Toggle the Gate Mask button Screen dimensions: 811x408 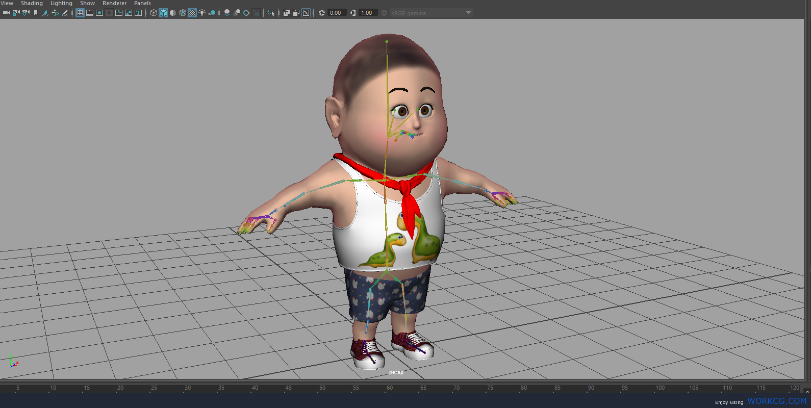pos(109,13)
